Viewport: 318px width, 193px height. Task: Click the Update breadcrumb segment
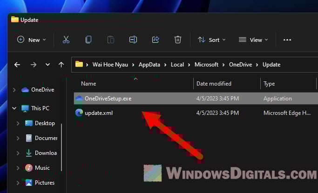pos(271,65)
